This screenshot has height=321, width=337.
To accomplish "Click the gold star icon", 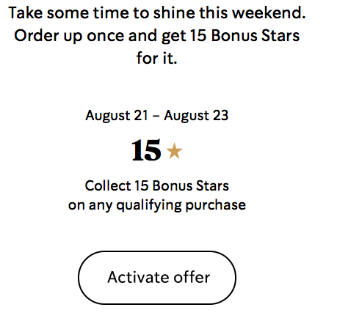I will tap(174, 151).
